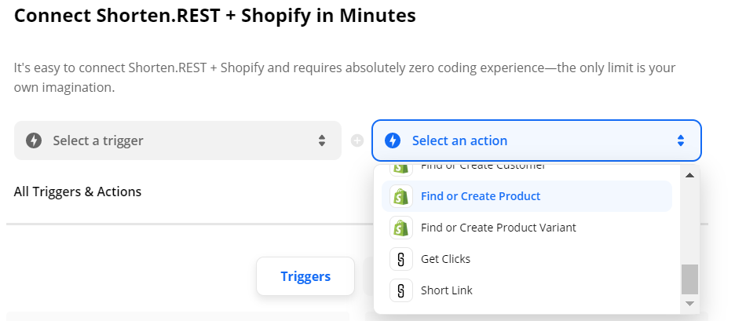Click the dropdown list scrollbar thumb
735x321 pixels.
[x=689, y=279]
